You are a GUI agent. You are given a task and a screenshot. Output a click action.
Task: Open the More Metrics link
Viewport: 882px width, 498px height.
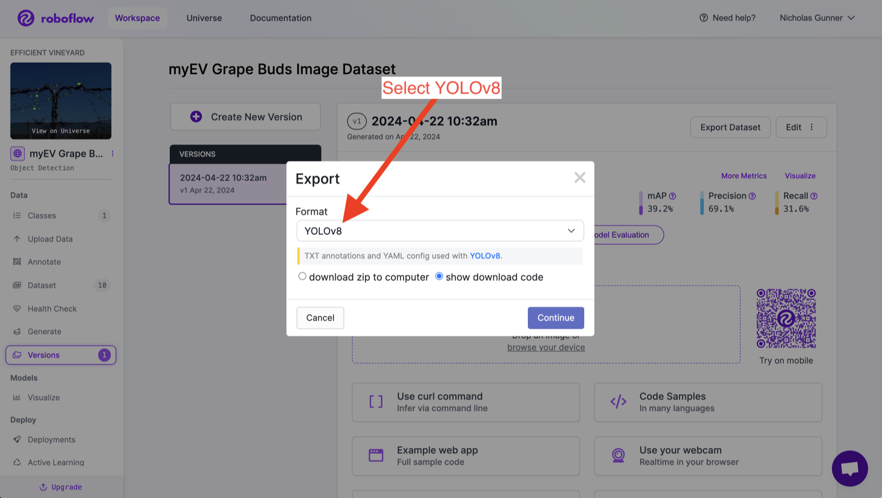pyautogui.click(x=744, y=176)
